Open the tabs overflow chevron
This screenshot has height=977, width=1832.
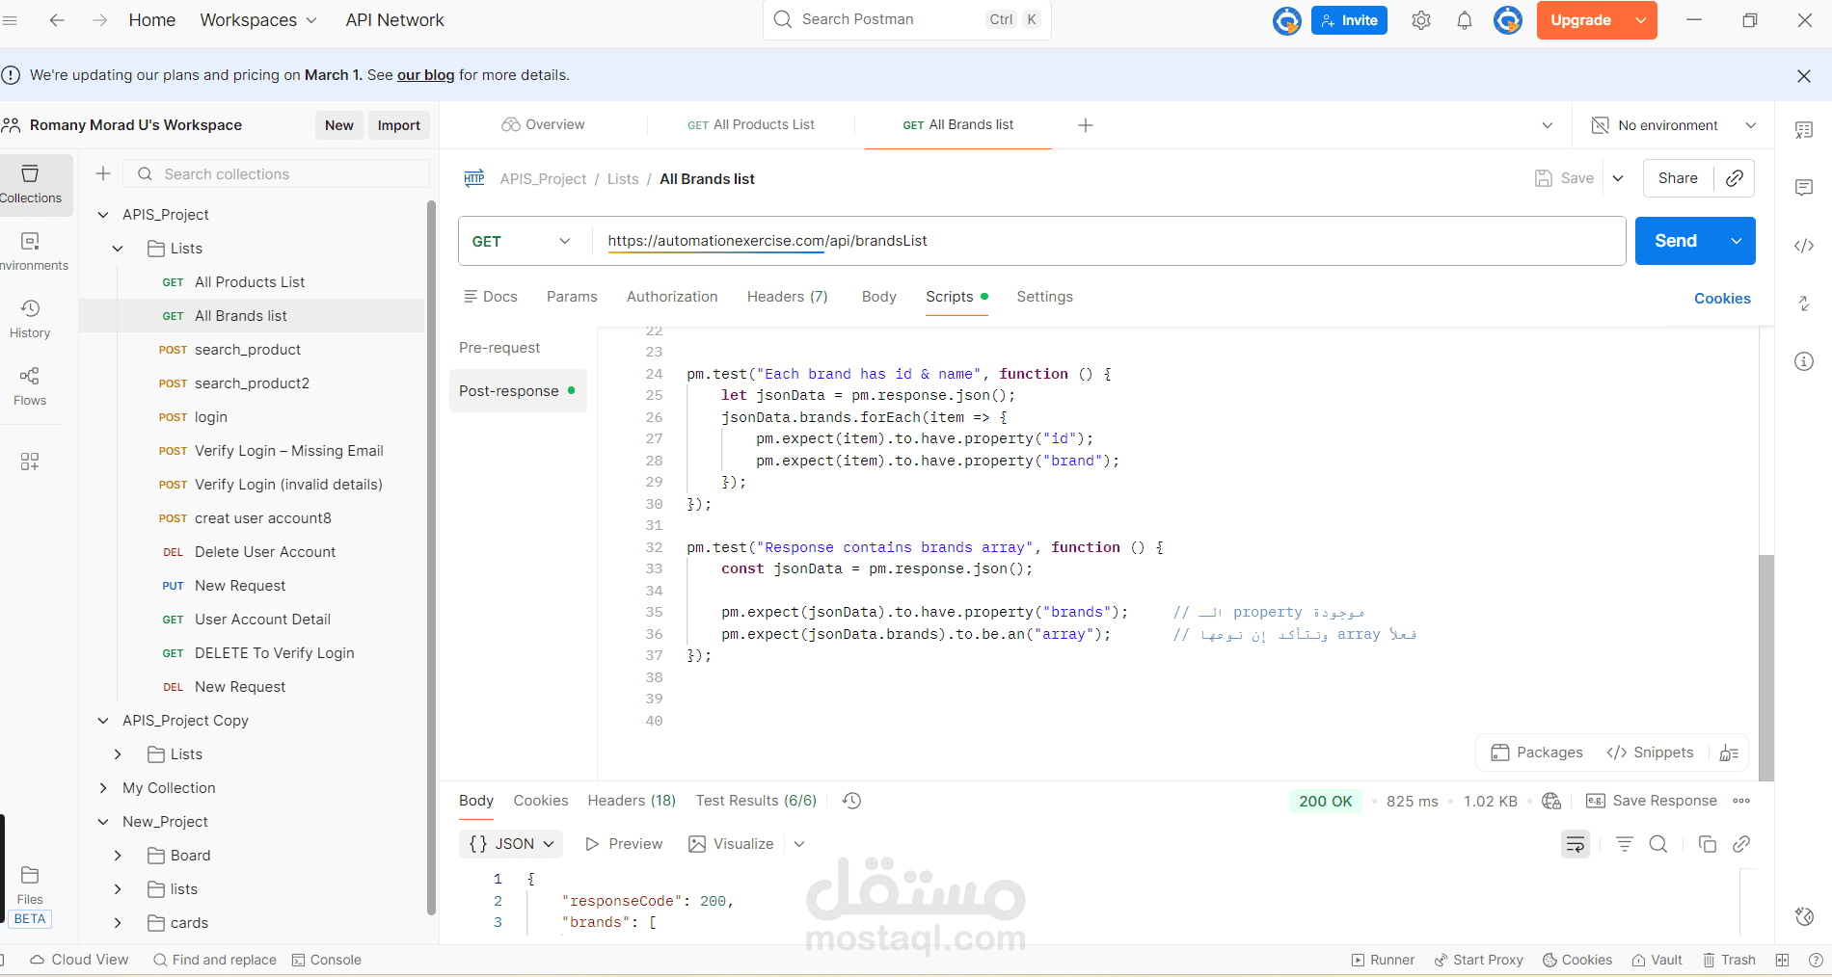[x=1548, y=125]
